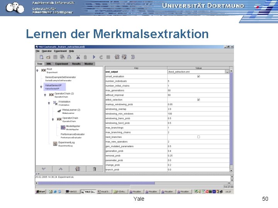This screenshot has width=278, height=208.
Task: Click the Cut scissors toolbar icon
Action: [78, 57]
